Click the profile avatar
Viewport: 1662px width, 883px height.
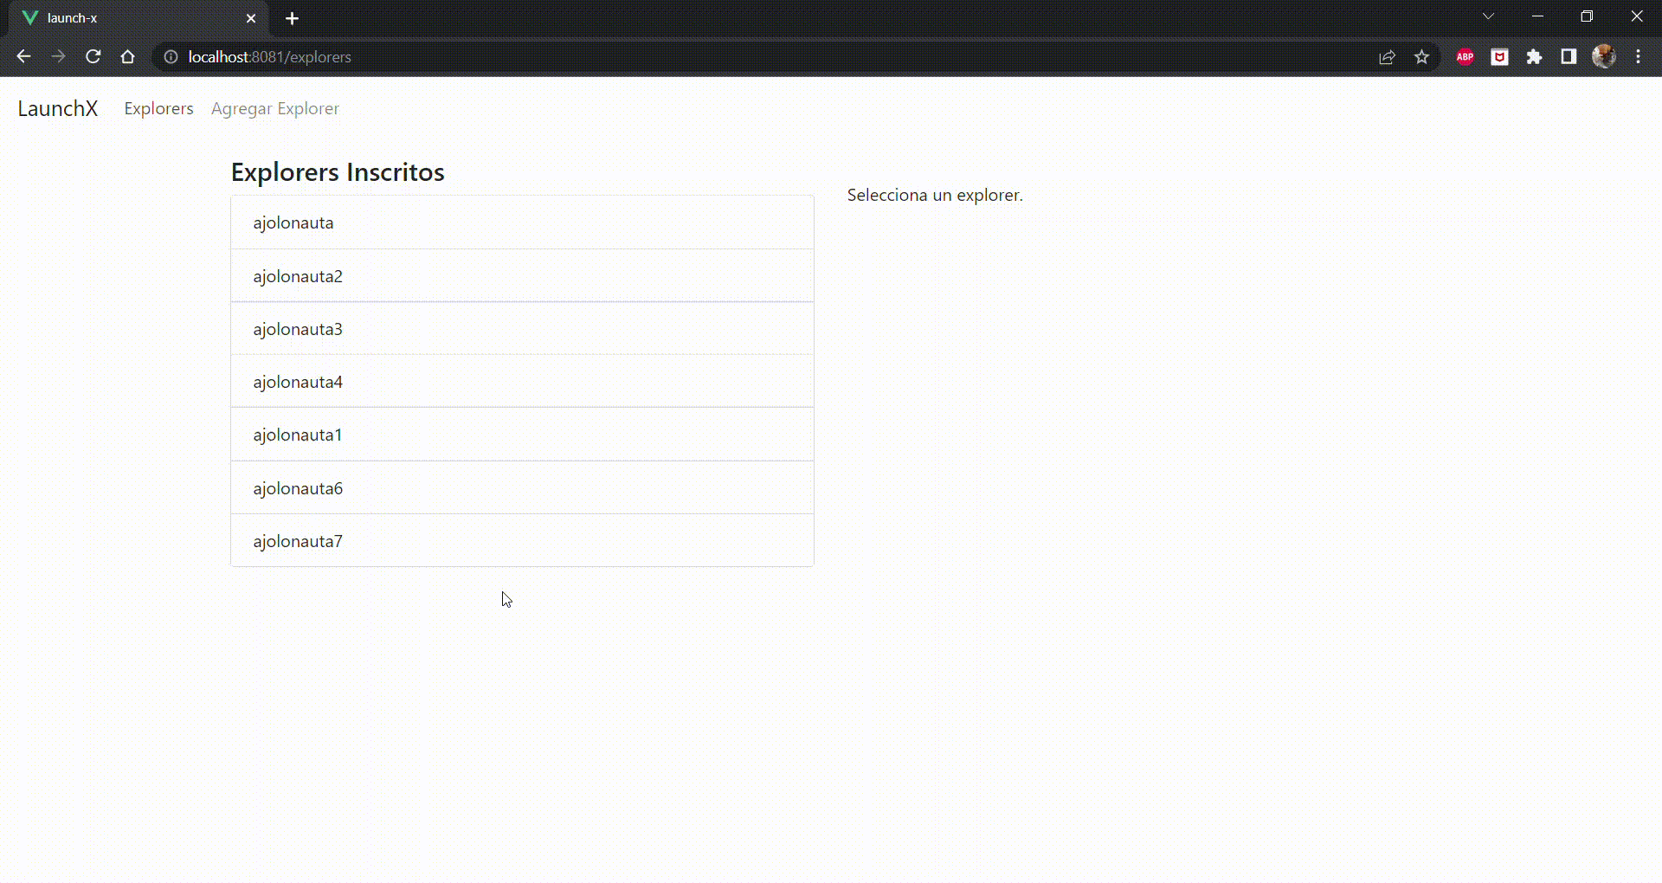1604,56
